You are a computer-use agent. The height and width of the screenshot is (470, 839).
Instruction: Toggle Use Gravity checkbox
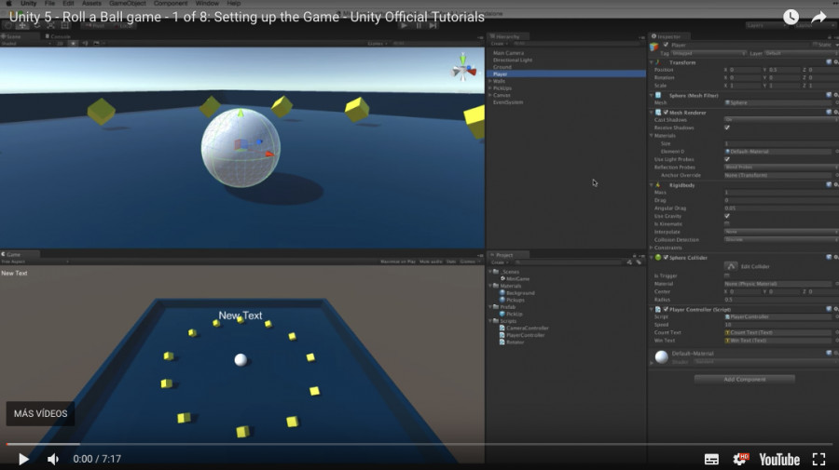point(726,216)
